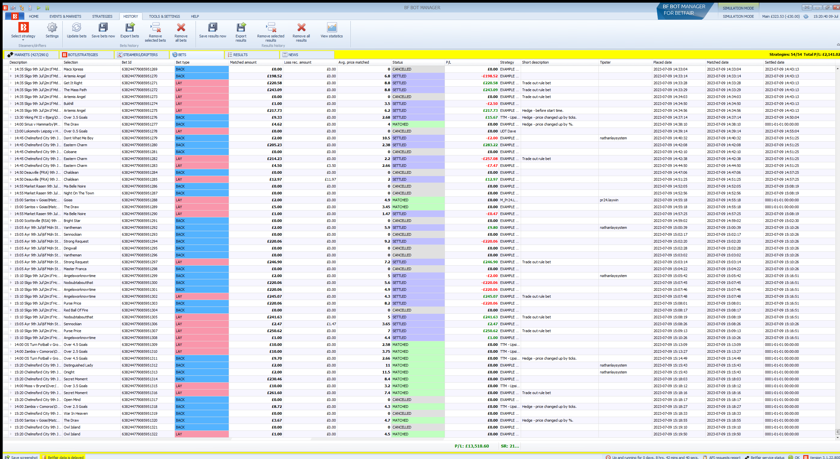
Task: Click the pr24.laywin tipster cell
Action: tap(625, 200)
